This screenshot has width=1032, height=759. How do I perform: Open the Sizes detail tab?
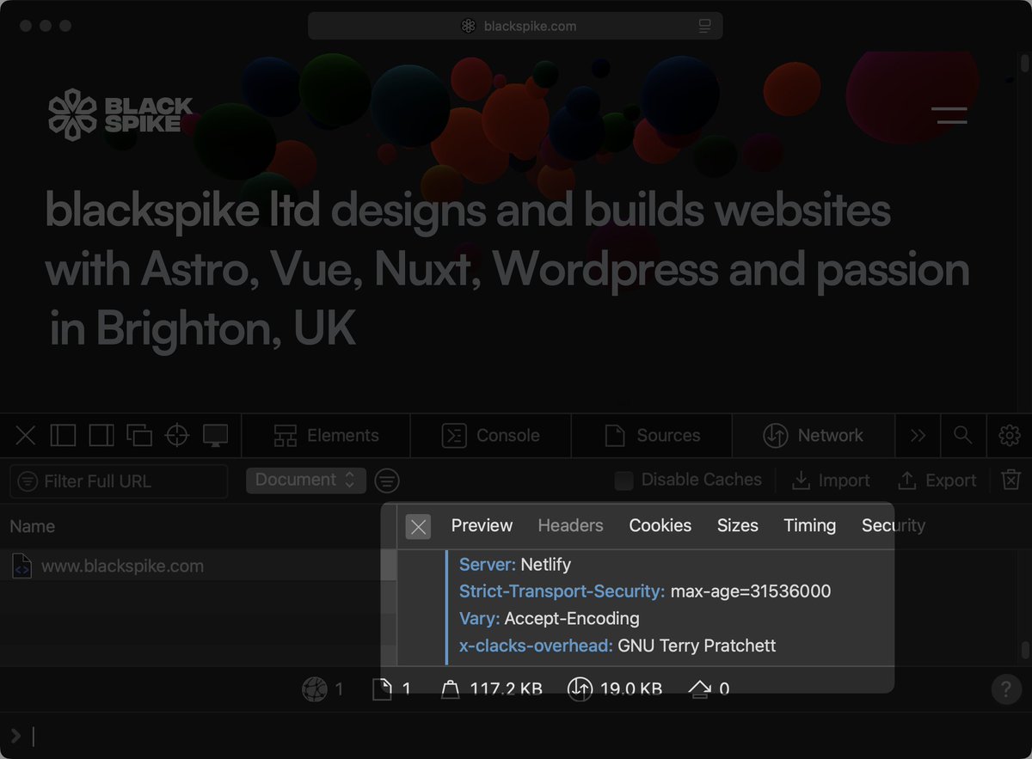(738, 525)
